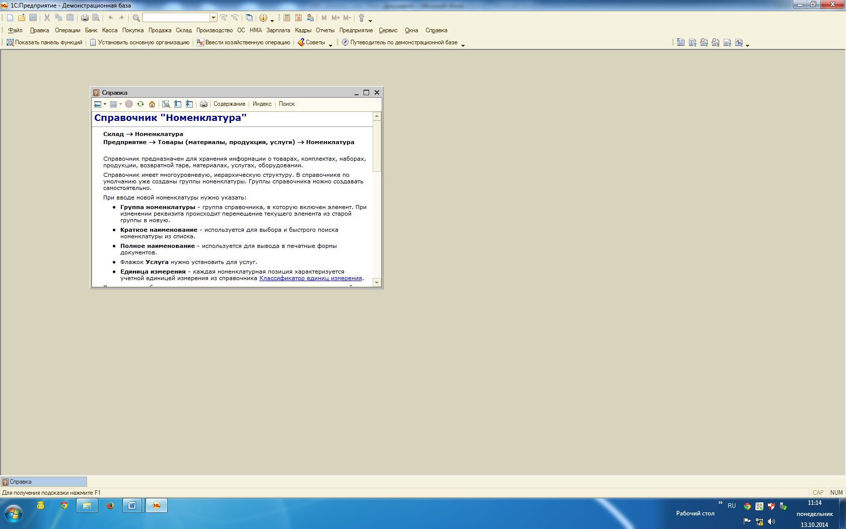Screen dimensions: 846x529
Task: Click the document with T icon
Action: (727, 42)
